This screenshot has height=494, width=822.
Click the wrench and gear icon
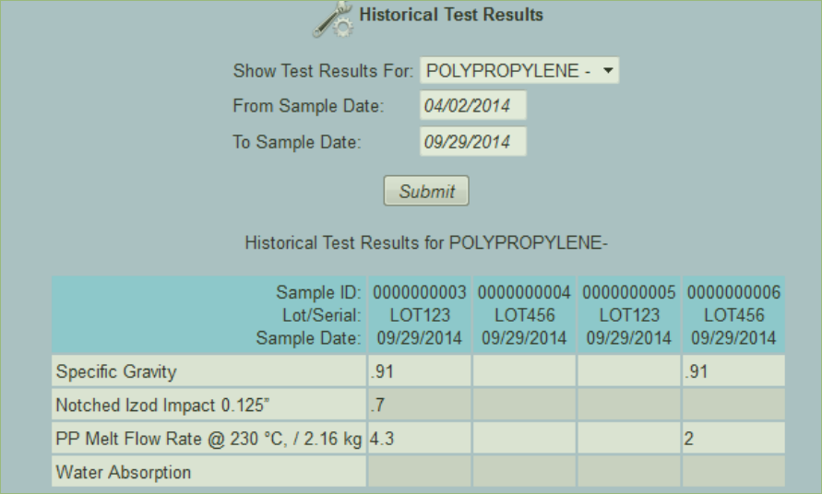click(x=333, y=20)
